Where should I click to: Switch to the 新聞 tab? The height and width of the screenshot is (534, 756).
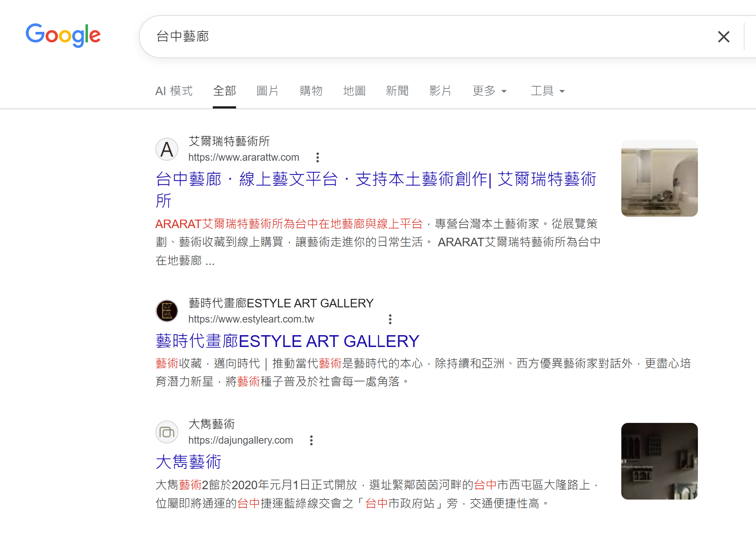[397, 91]
